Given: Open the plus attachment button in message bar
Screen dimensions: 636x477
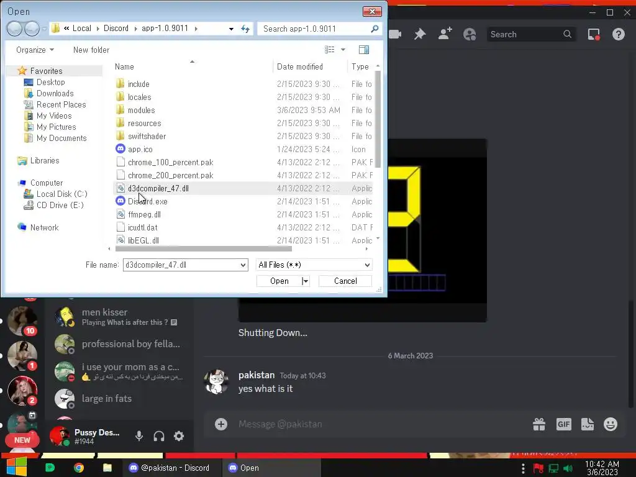Looking at the screenshot, I should (221, 424).
